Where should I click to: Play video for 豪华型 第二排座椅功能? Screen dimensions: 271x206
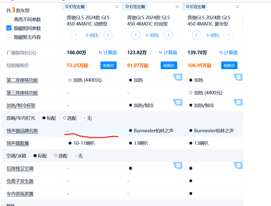[x=238, y=77]
